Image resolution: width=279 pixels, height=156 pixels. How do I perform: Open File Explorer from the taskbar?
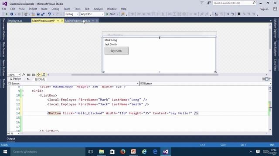(102, 152)
